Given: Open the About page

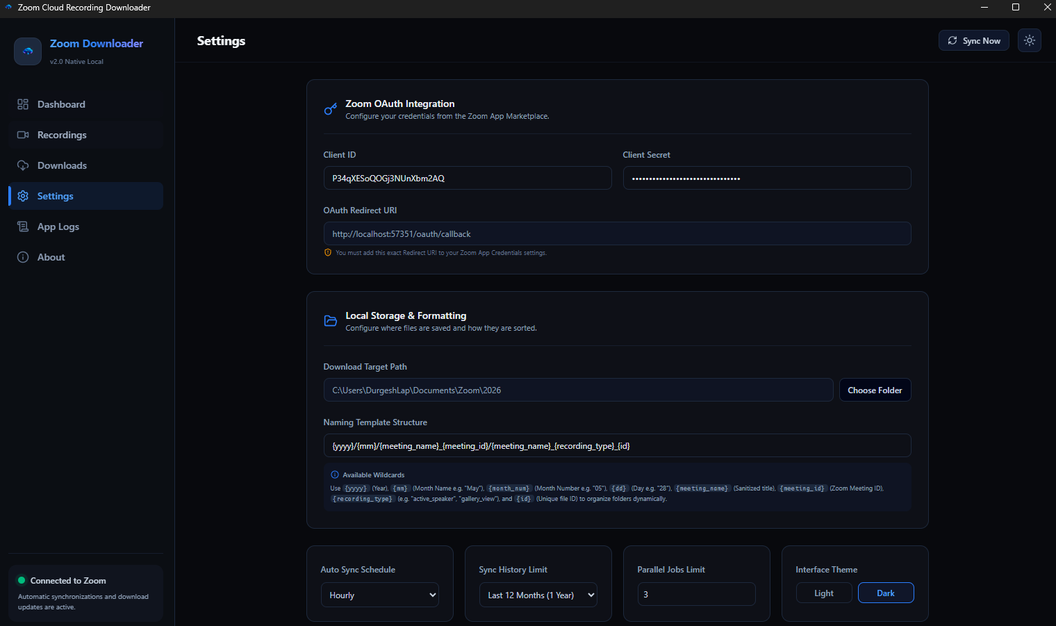Looking at the screenshot, I should 86,257.
